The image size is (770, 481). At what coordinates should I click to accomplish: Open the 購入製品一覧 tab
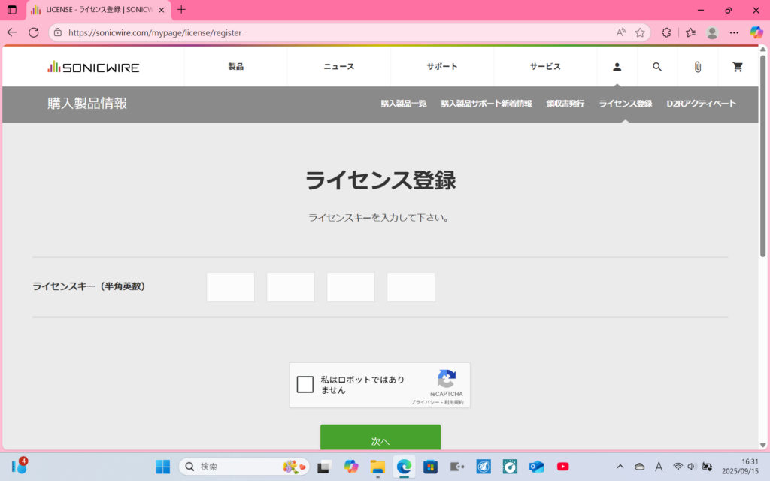pyautogui.click(x=404, y=104)
